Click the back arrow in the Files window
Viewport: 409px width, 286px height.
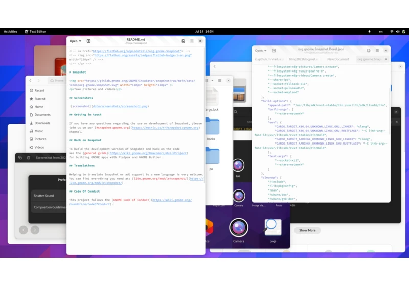coord(31,81)
